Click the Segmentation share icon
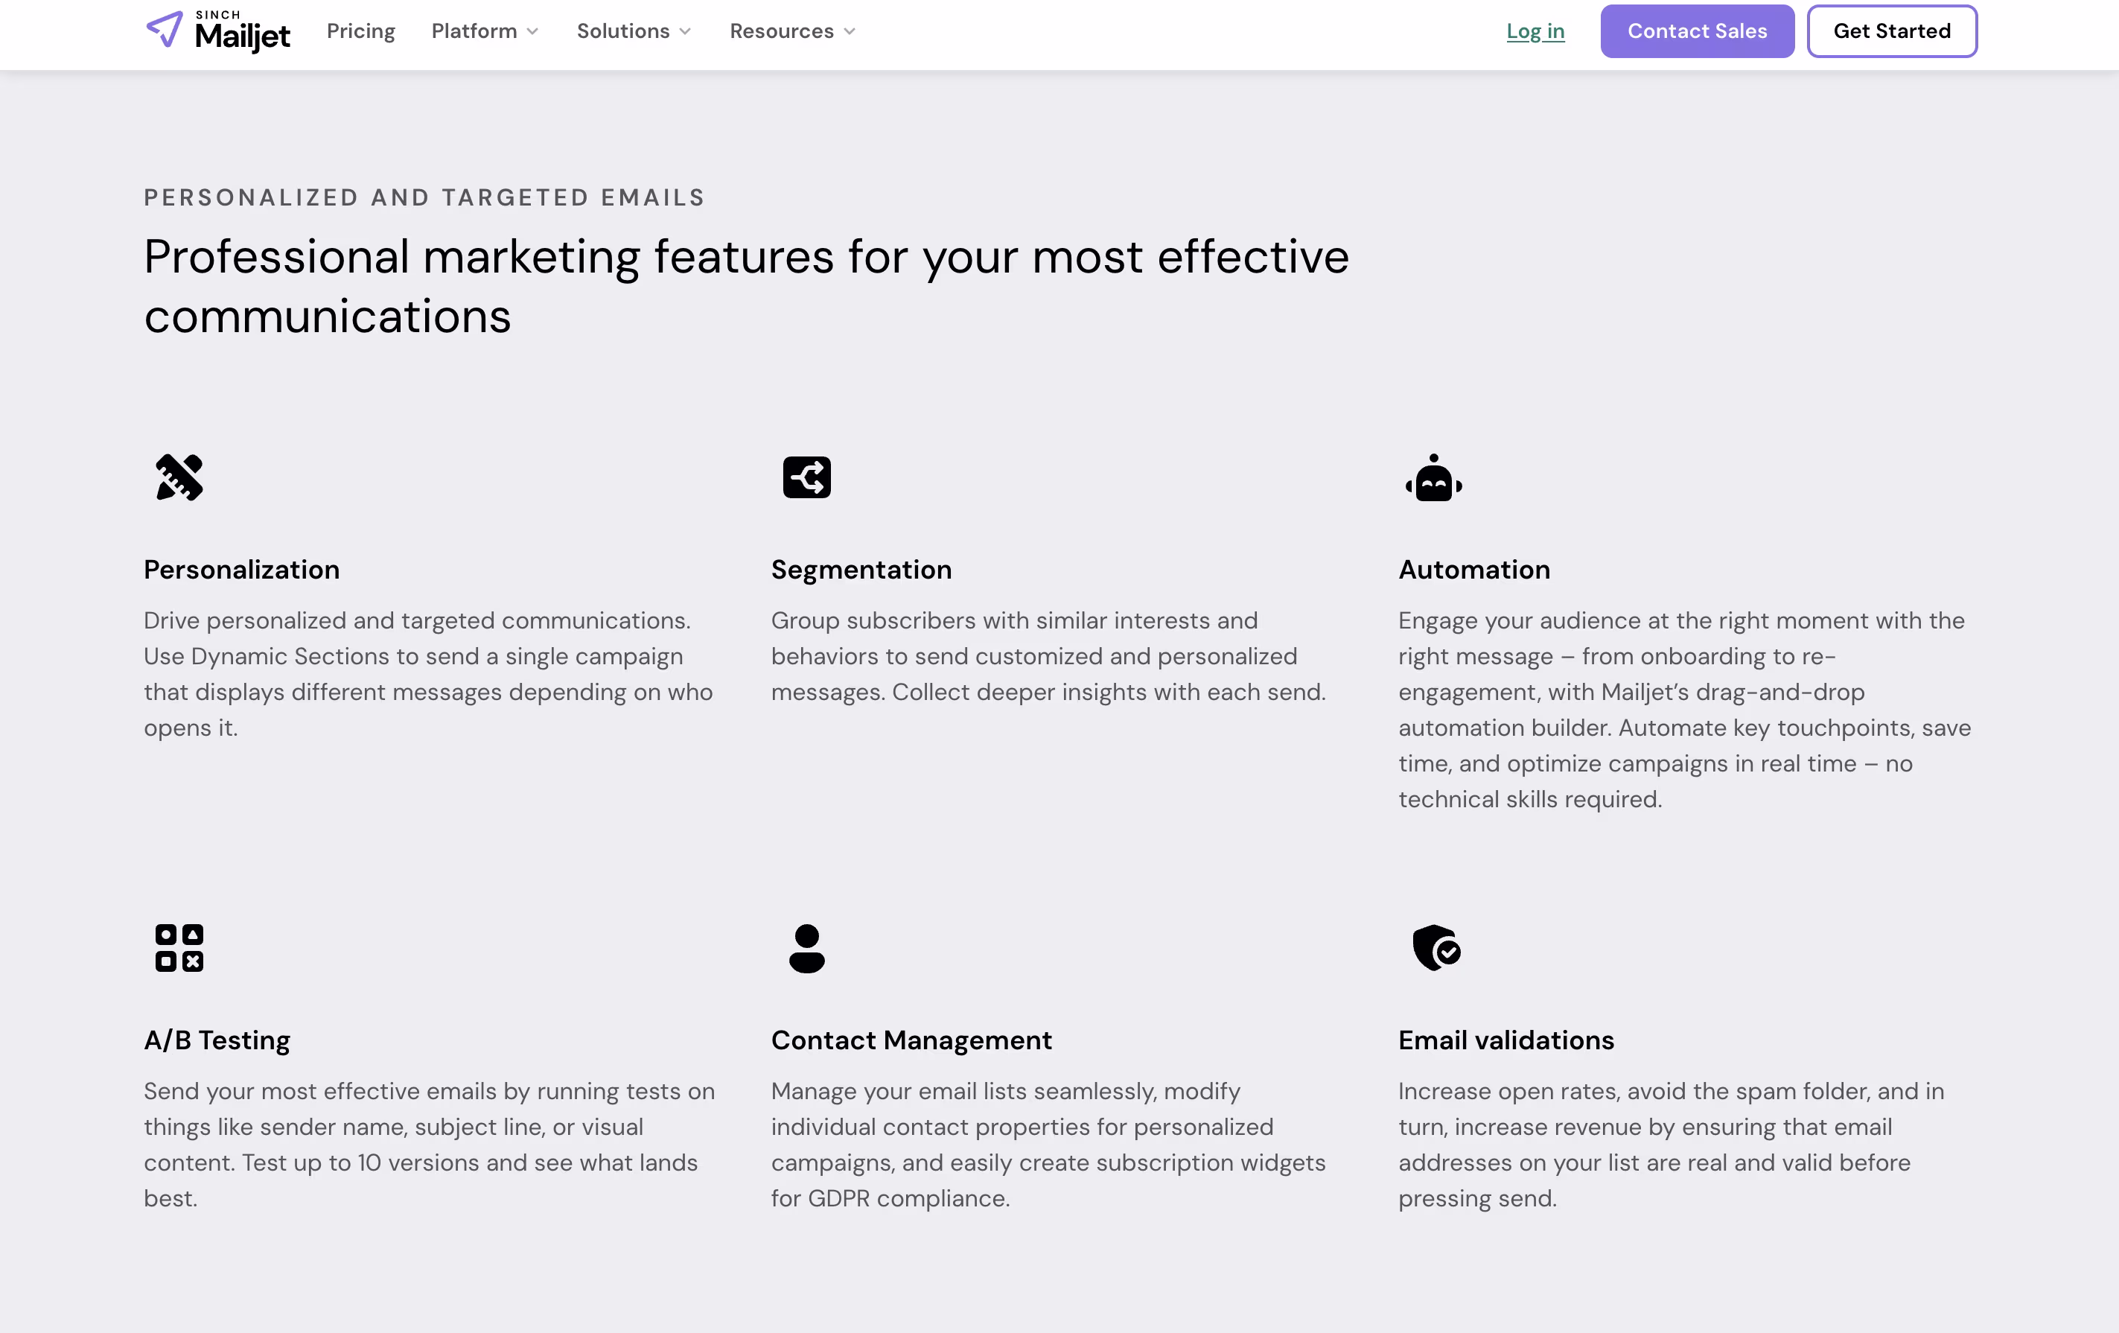 click(x=806, y=477)
